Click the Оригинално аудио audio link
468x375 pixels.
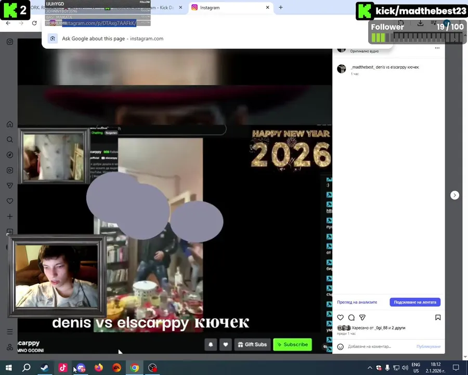[365, 51]
